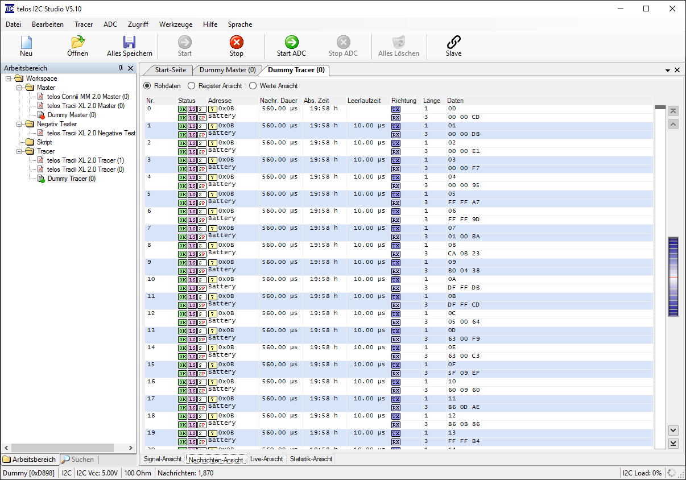
Task: Switch to Register Ansicht radio option
Action: (192, 86)
